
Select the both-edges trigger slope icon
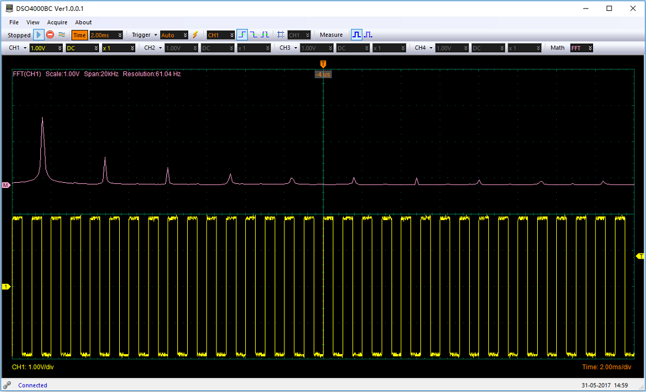pyautogui.click(x=264, y=35)
